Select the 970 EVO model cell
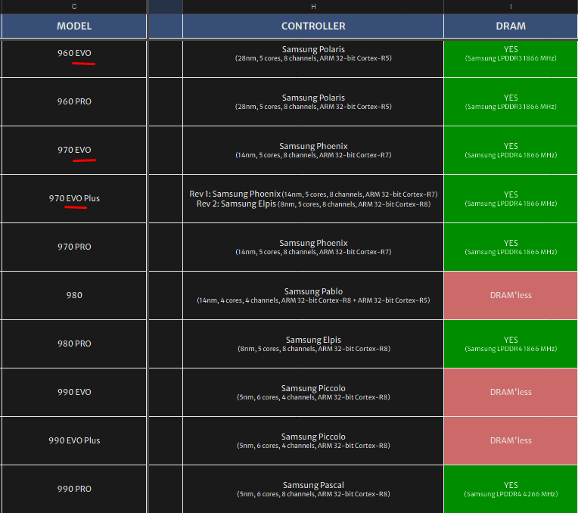The width and height of the screenshot is (578, 513). (74, 150)
